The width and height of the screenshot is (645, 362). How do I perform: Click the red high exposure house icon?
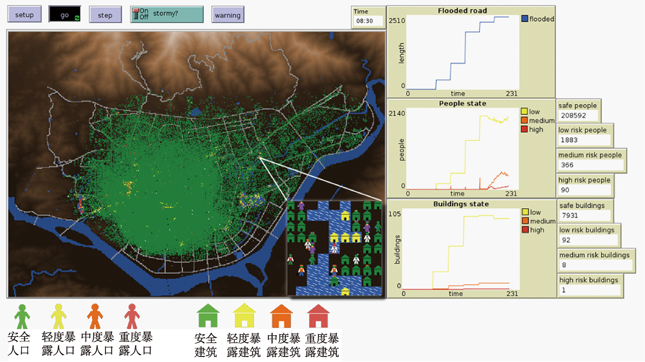pyautogui.click(x=318, y=316)
